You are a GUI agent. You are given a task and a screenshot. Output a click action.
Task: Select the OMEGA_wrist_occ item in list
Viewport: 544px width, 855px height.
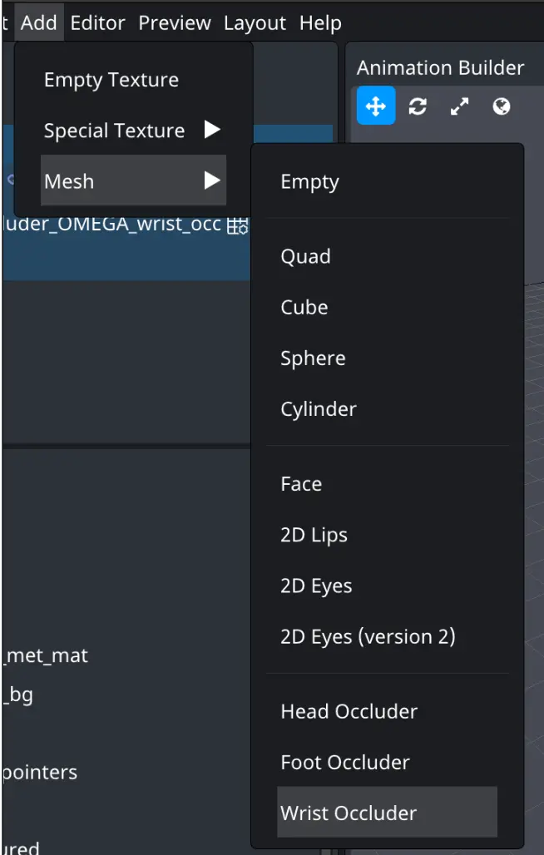(x=126, y=225)
